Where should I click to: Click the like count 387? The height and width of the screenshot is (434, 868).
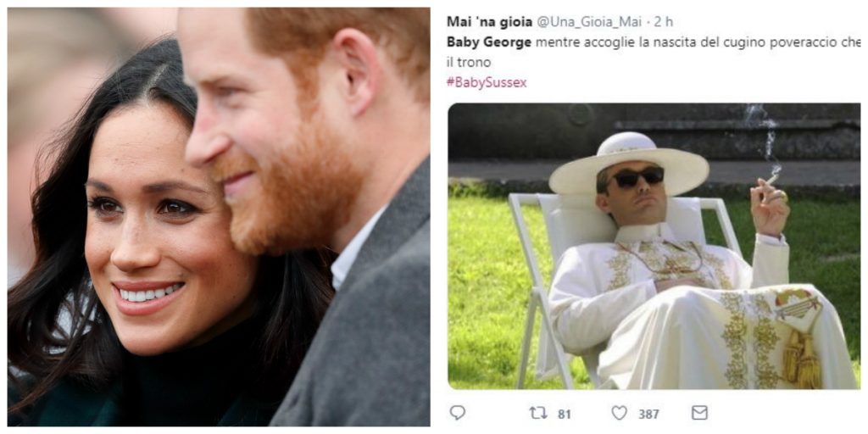648,414
